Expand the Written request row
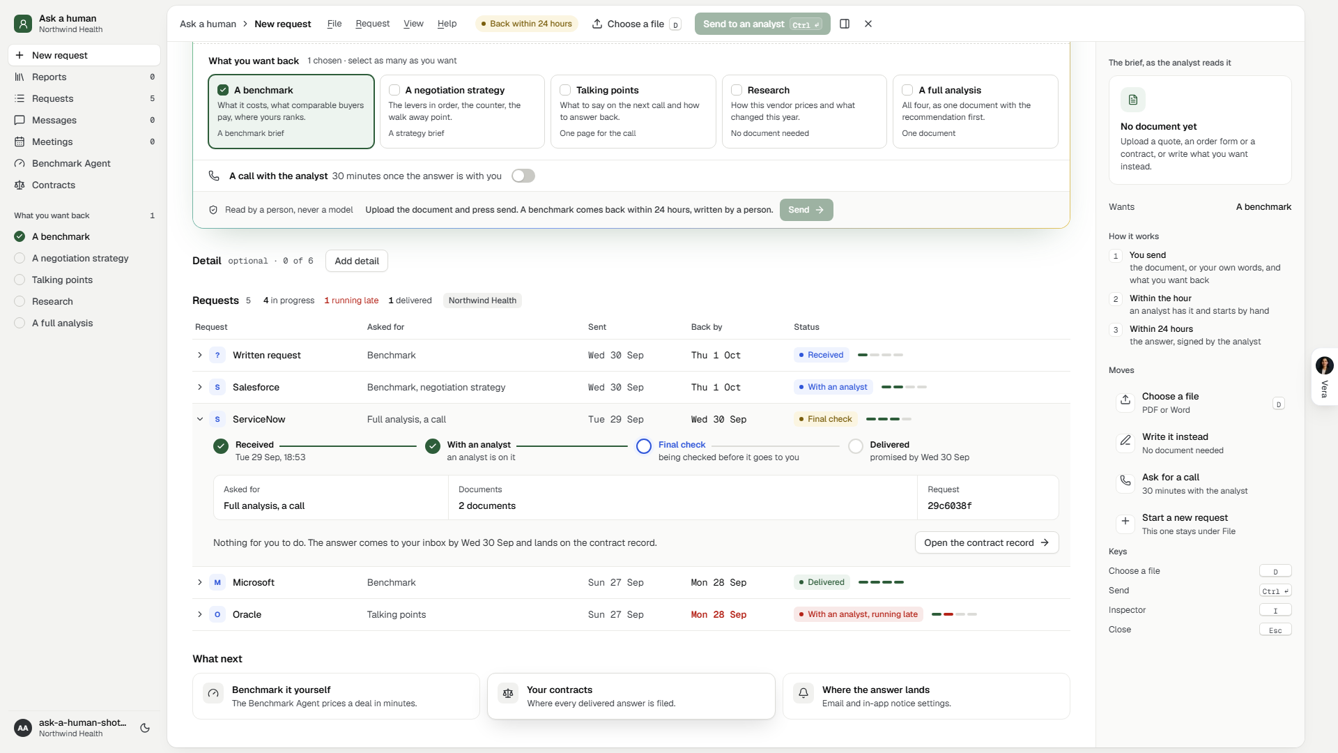This screenshot has height=753, width=1338. (x=200, y=355)
